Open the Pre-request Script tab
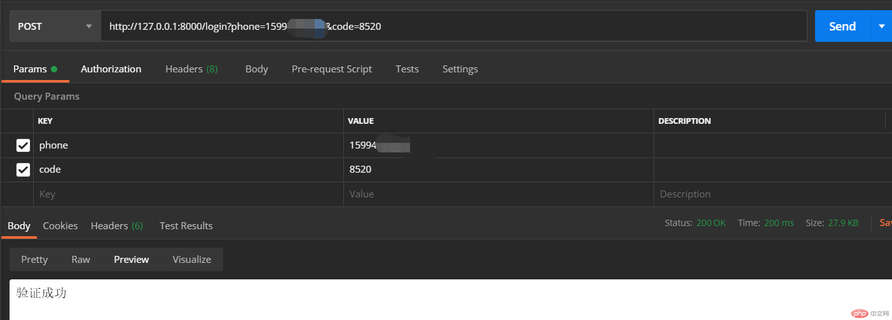The image size is (892, 320). [331, 69]
